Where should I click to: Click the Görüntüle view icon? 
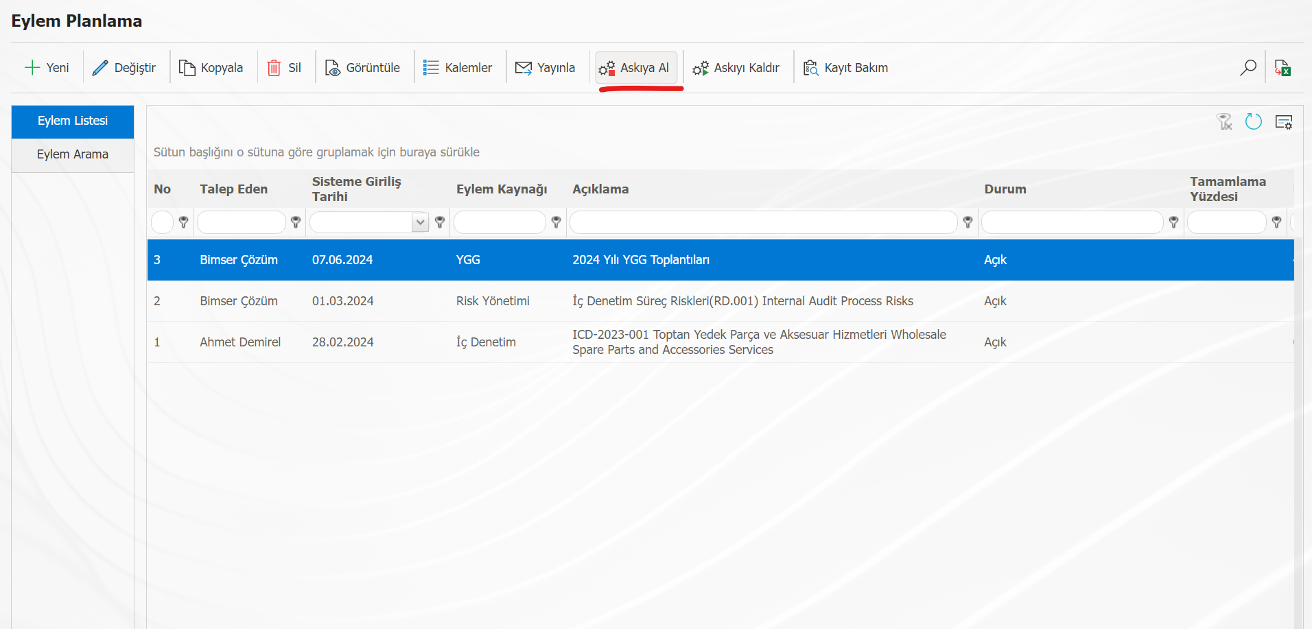333,67
